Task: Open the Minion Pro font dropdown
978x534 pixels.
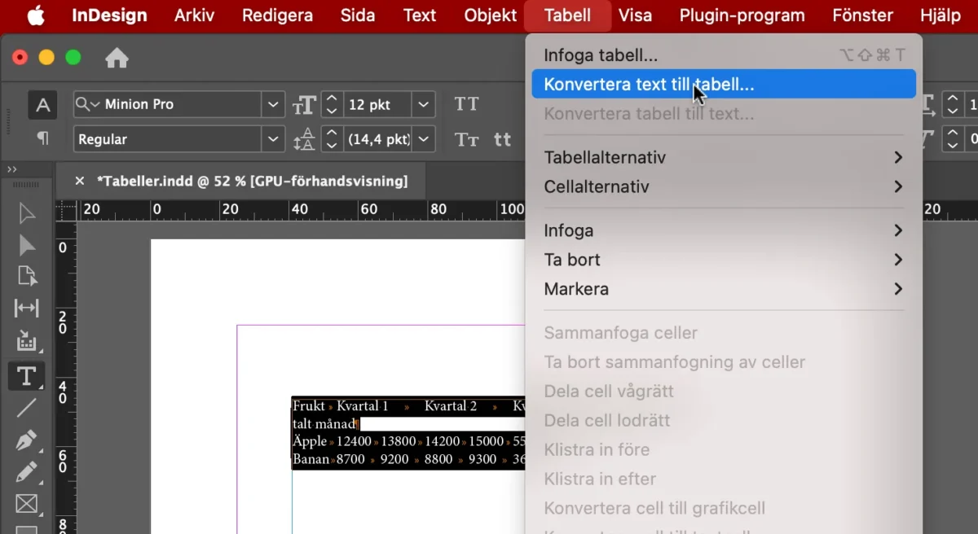Action: 272,104
